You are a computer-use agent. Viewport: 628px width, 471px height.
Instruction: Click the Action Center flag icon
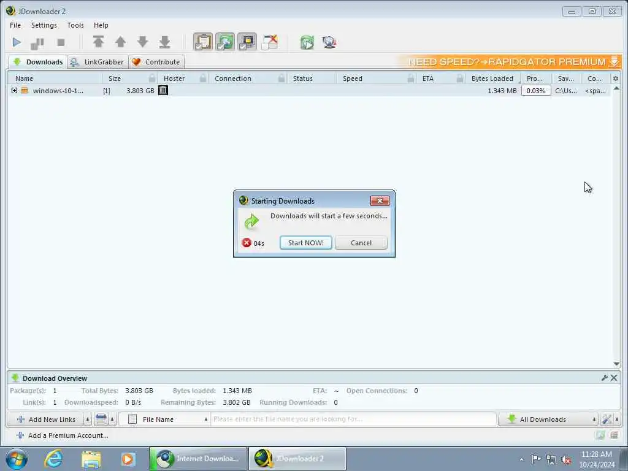pos(536,459)
